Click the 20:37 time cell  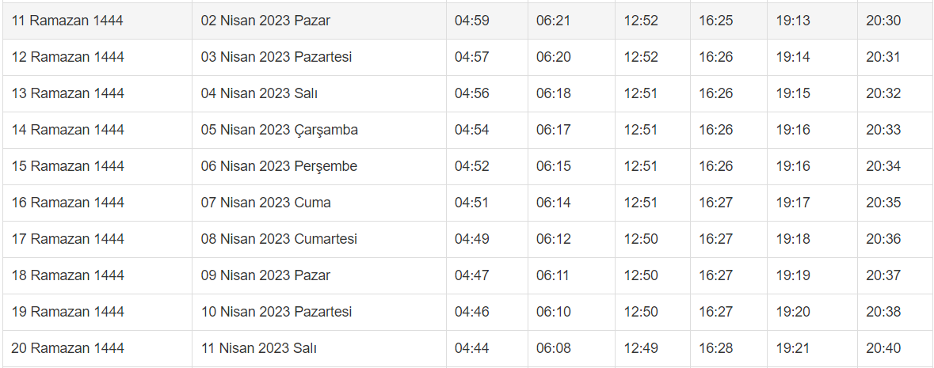click(883, 275)
